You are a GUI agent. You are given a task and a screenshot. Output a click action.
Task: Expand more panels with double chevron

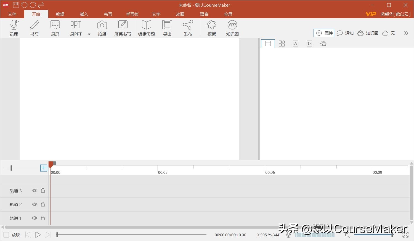click(406, 33)
